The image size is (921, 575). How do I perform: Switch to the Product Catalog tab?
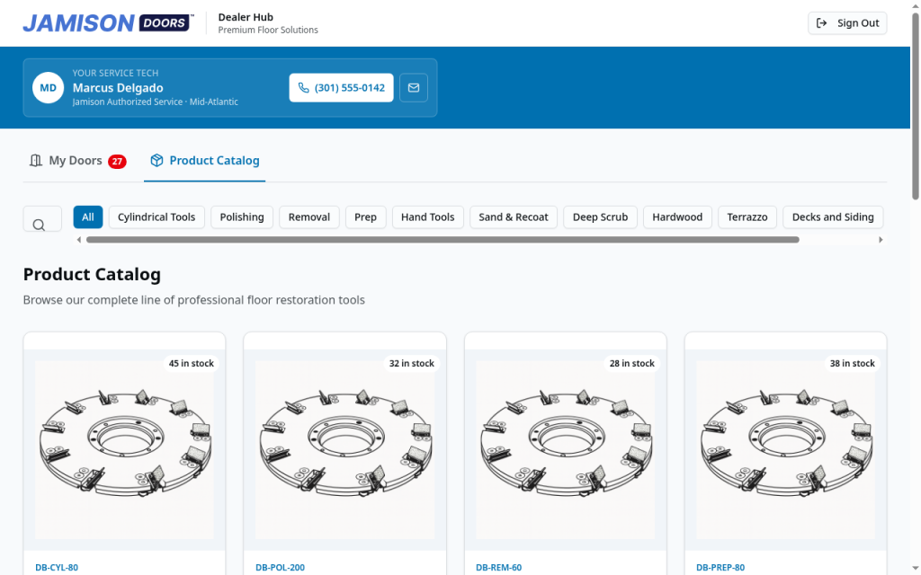204,161
